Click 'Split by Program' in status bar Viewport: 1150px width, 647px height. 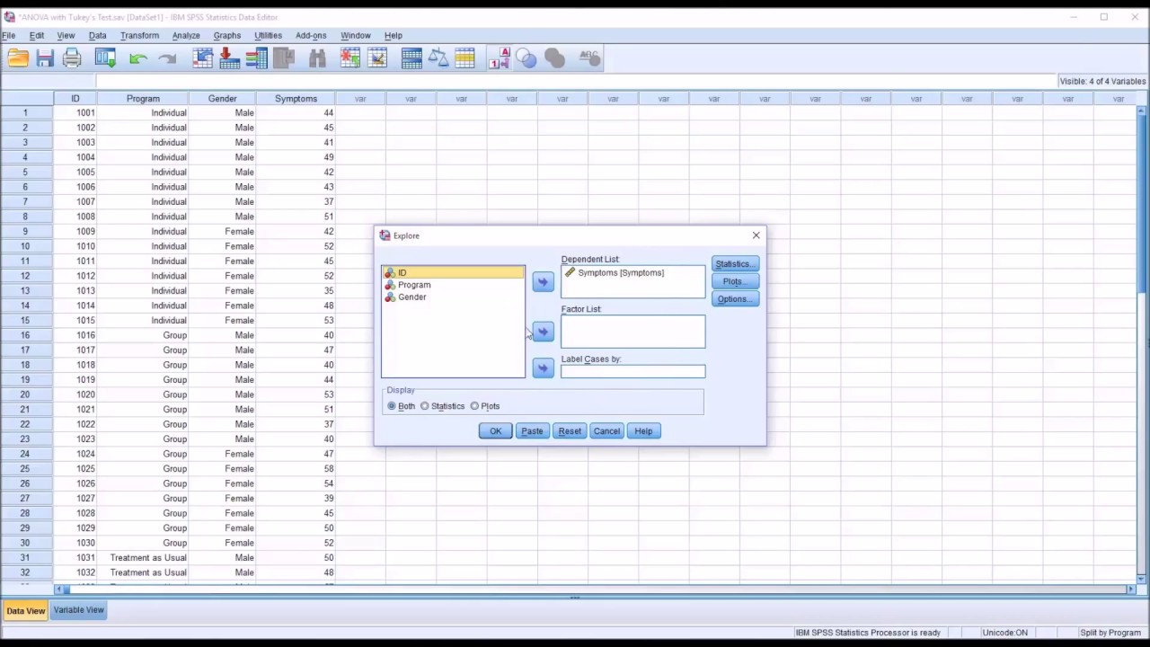click(1110, 633)
